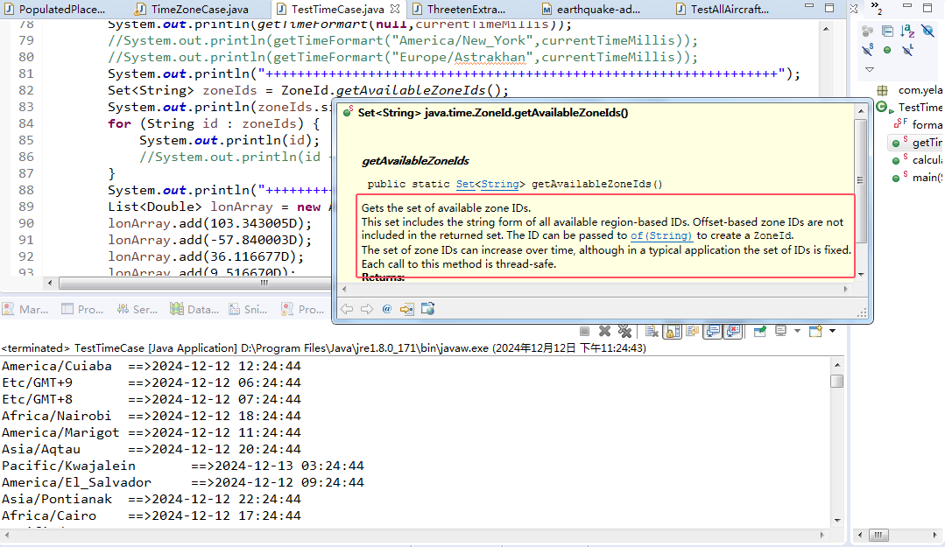Open the Outline view menu triangle
This screenshot has height=547, width=945.
869,69
